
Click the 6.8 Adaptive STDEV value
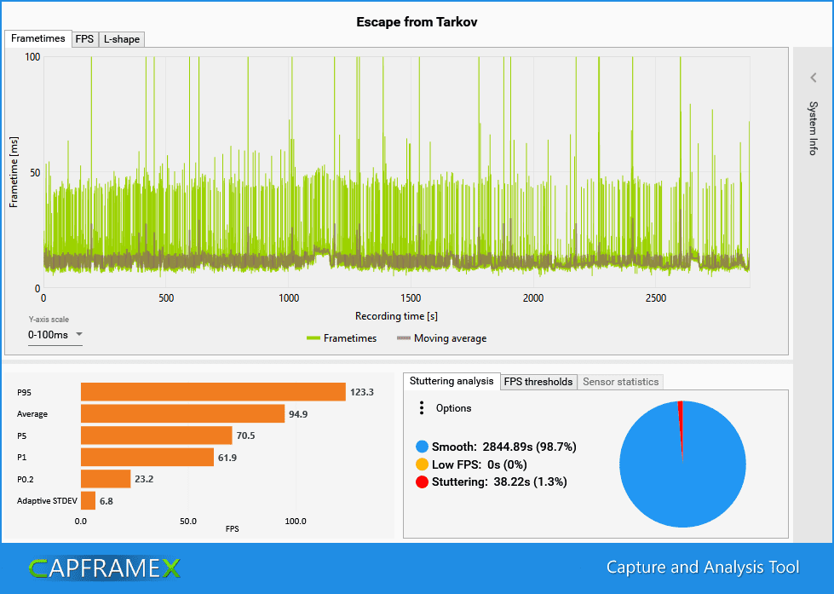106,501
